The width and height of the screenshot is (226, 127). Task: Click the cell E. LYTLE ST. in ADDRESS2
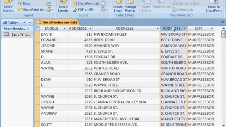pos(126,51)
